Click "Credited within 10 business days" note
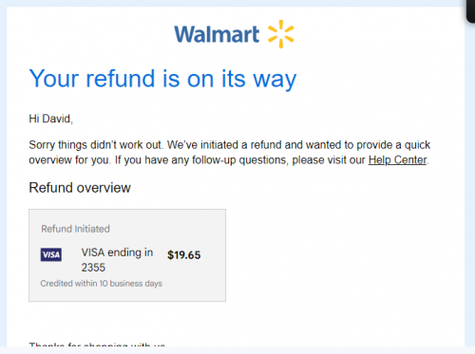 point(102,284)
